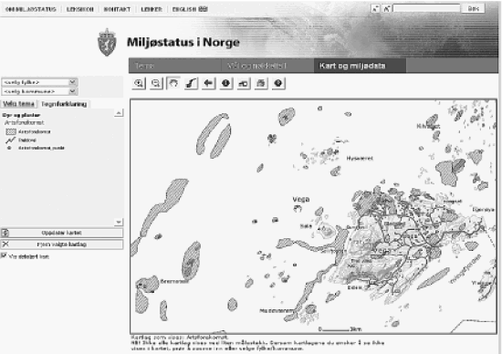Viewport: 502px width, 354px height.
Task: Click the Muddværet label on the map
Action: [277, 310]
